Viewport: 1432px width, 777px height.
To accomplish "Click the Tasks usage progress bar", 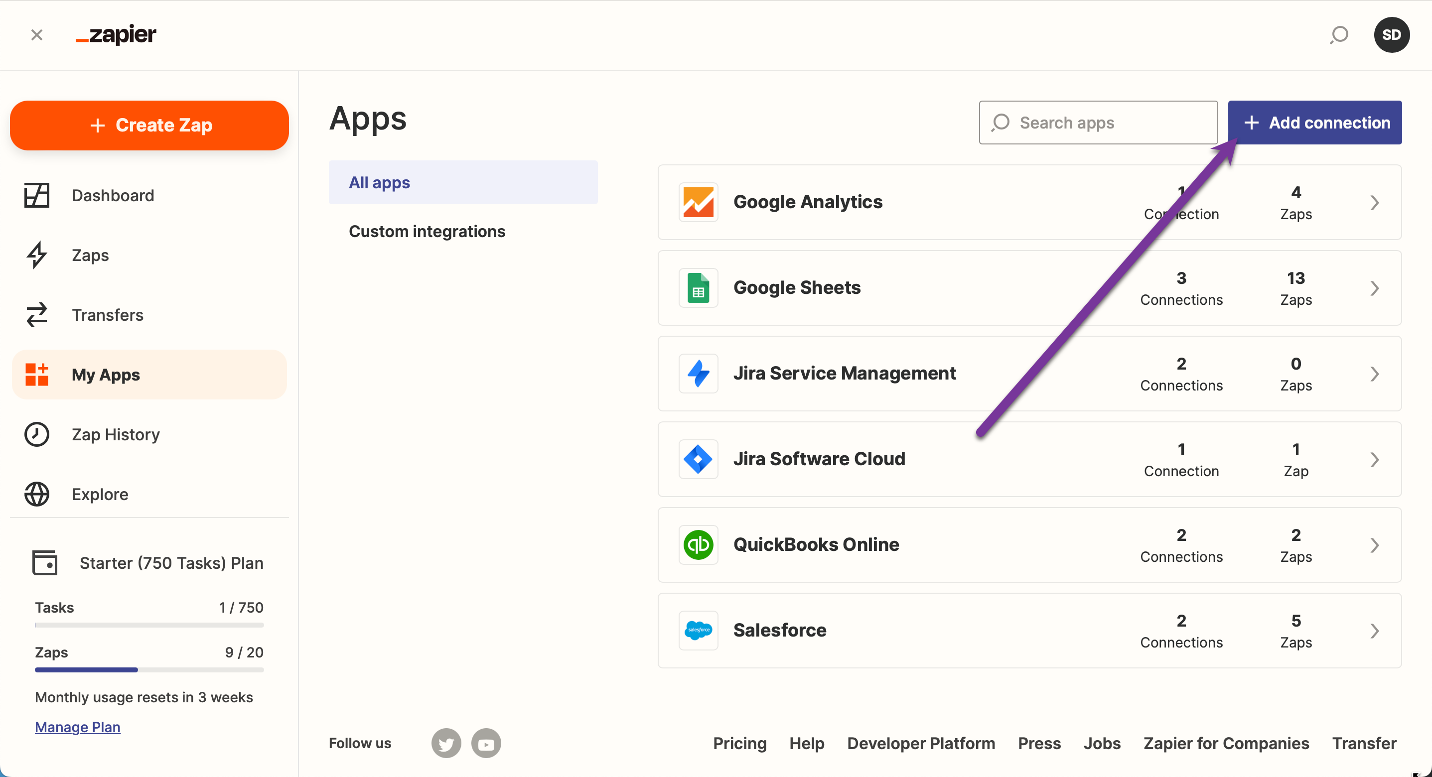I will click(149, 625).
